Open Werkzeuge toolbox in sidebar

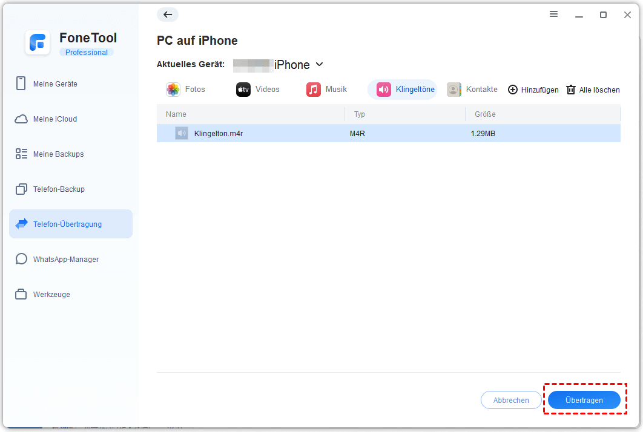pyautogui.click(x=51, y=295)
